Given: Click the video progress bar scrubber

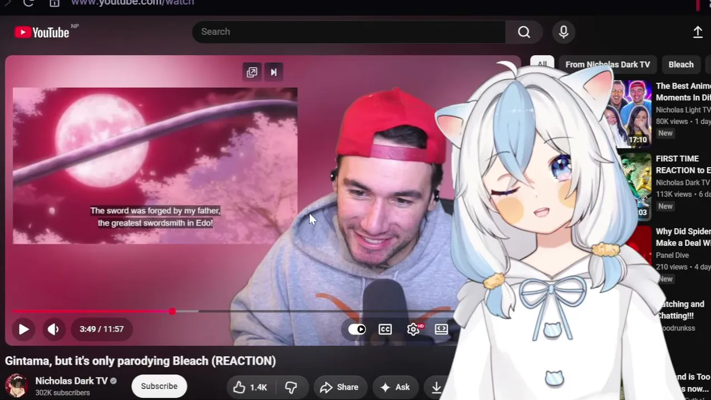Looking at the screenshot, I should coord(172,312).
